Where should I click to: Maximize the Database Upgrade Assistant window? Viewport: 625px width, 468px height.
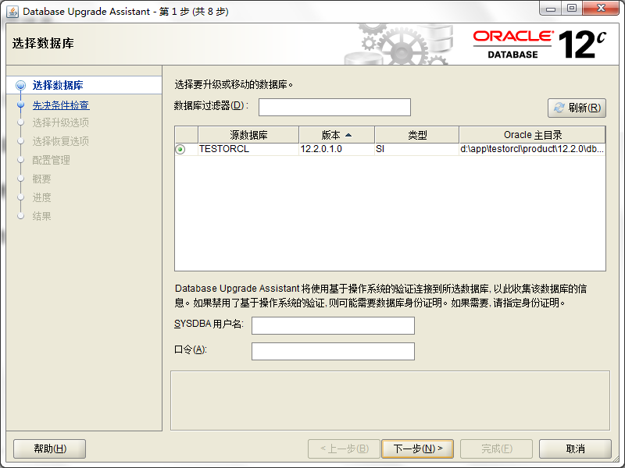[x=572, y=9]
